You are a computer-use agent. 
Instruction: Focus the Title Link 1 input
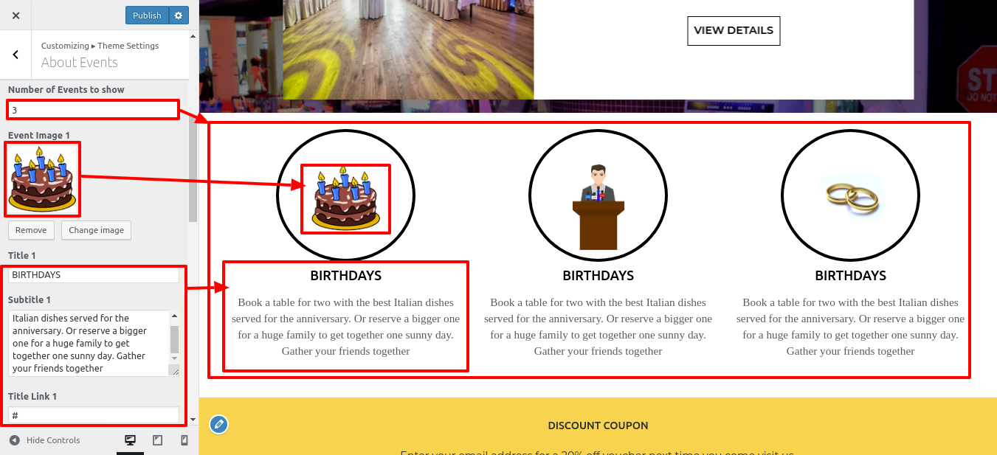pyautogui.click(x=93, y=415)
